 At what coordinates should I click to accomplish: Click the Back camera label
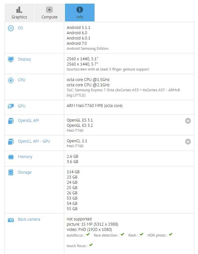(x=29, y=219)
